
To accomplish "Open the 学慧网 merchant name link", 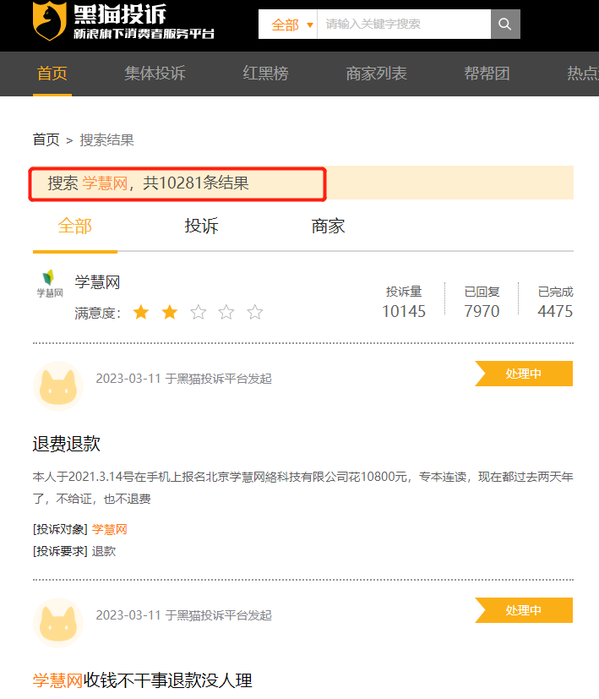I will pos(97,282).
